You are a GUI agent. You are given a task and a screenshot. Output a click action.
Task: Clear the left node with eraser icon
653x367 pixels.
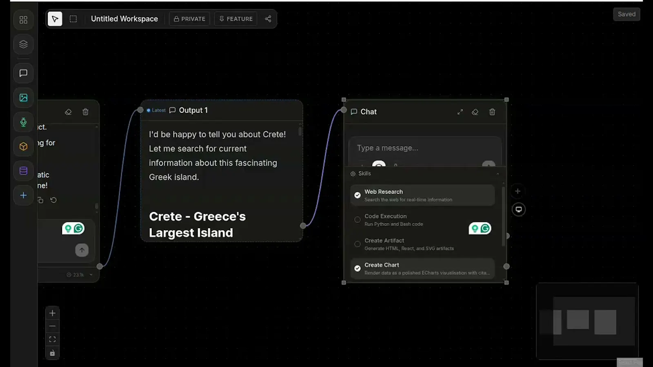[68, 112]
